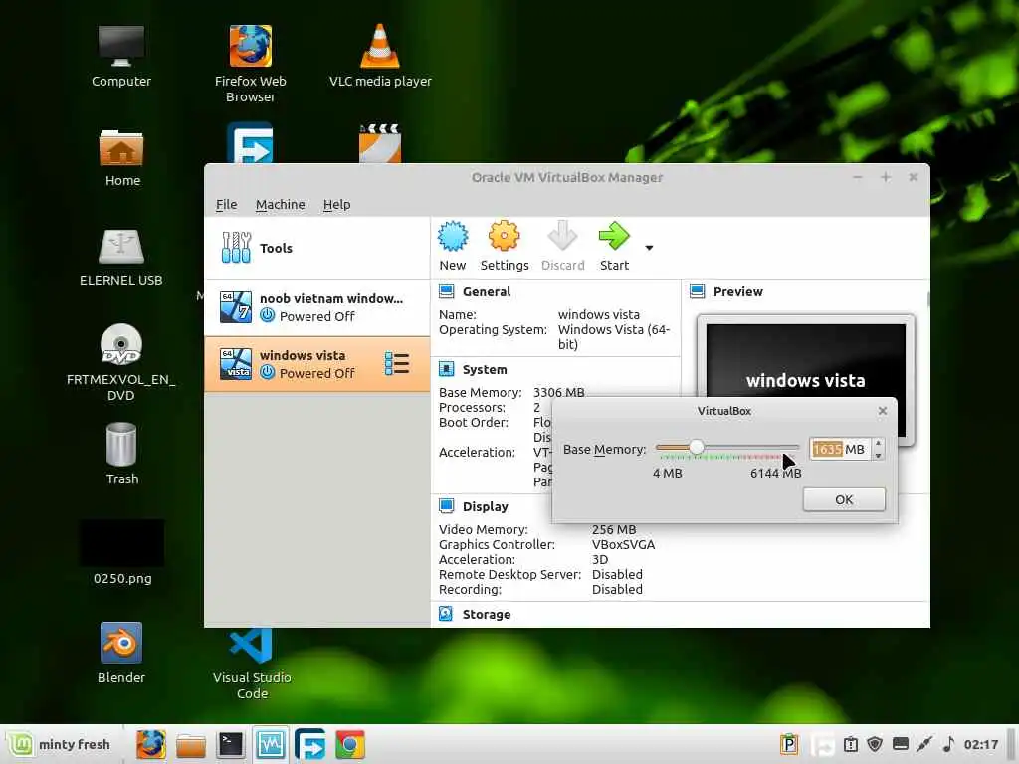Click the P tray icon
This screenshot has height=764, width=1019.
(789, 744)
